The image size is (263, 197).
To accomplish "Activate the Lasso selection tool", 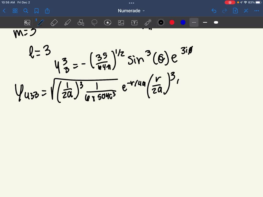I will [94, 23].
